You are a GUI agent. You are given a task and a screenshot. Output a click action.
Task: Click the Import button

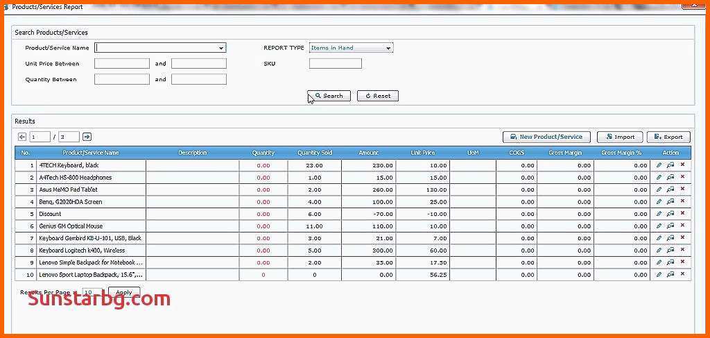(x=620, y=137)
